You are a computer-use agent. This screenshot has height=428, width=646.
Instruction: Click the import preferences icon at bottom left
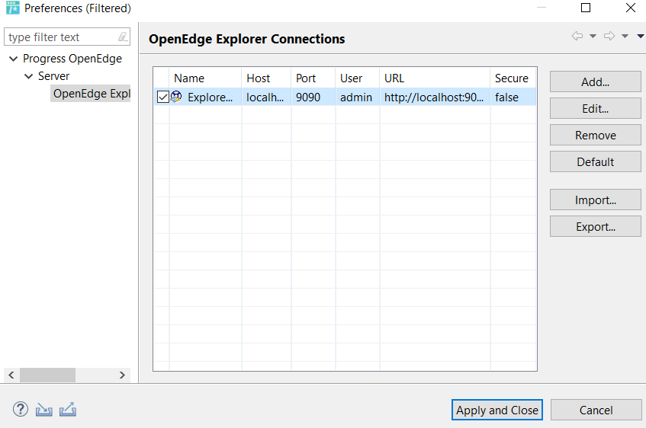pyautogui.click(x=44, y=410)
